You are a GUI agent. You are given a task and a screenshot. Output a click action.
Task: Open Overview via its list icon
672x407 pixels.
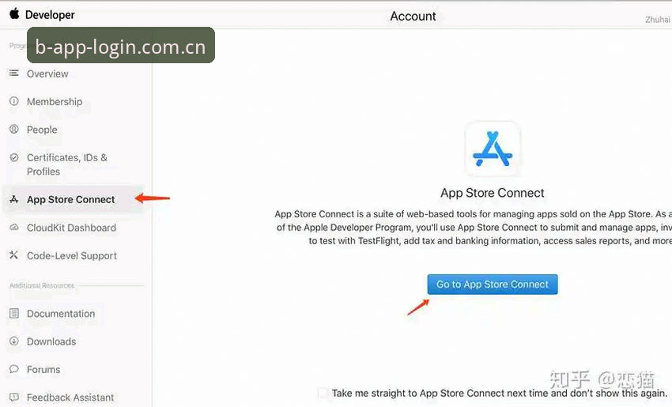coord(14,73)
